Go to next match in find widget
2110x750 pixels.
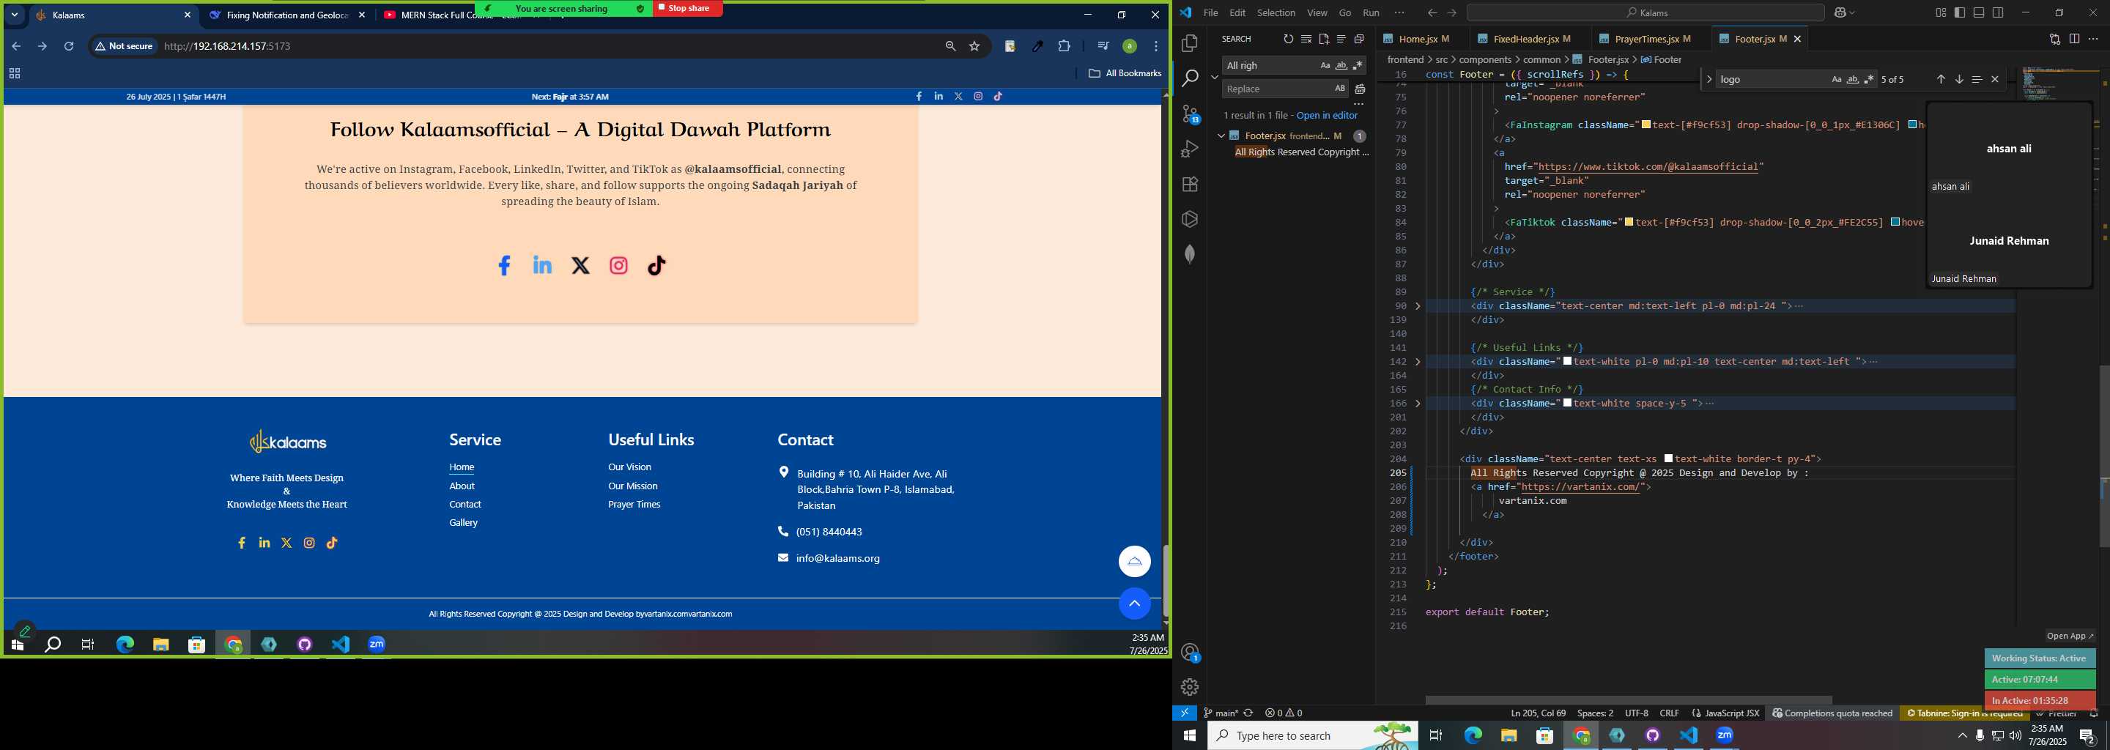click(1959, 79)
